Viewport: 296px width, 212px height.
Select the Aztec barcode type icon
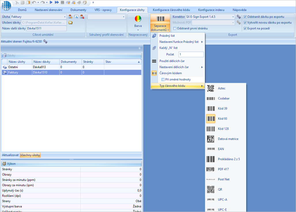click(x=210, y=88)
